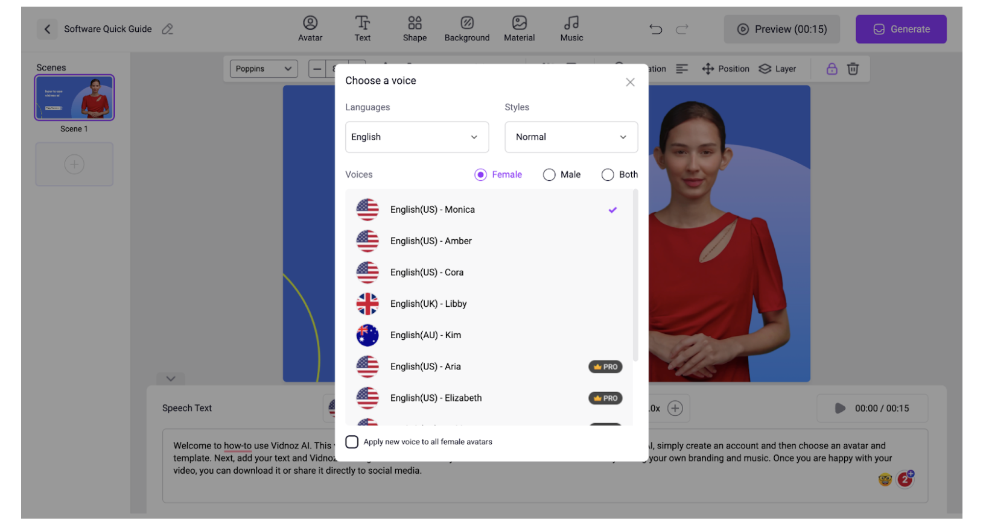
Task: Open the Layer options
Action: click(777, 69)
